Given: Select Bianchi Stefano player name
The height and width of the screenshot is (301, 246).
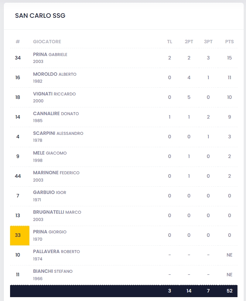Looking at the screenshot, I should click(53, 271).
